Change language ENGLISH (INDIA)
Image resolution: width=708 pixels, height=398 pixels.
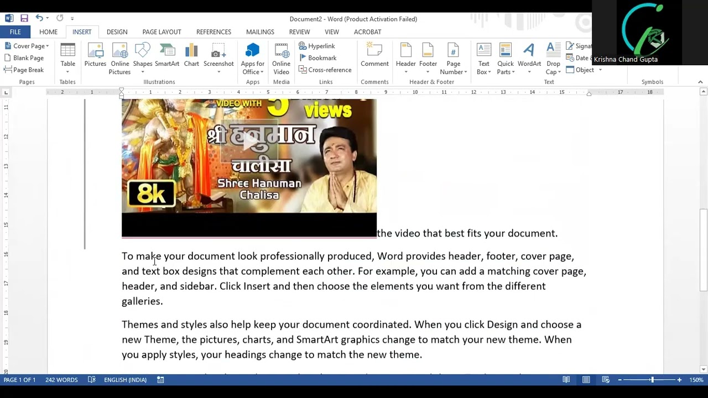coord(125,380)
